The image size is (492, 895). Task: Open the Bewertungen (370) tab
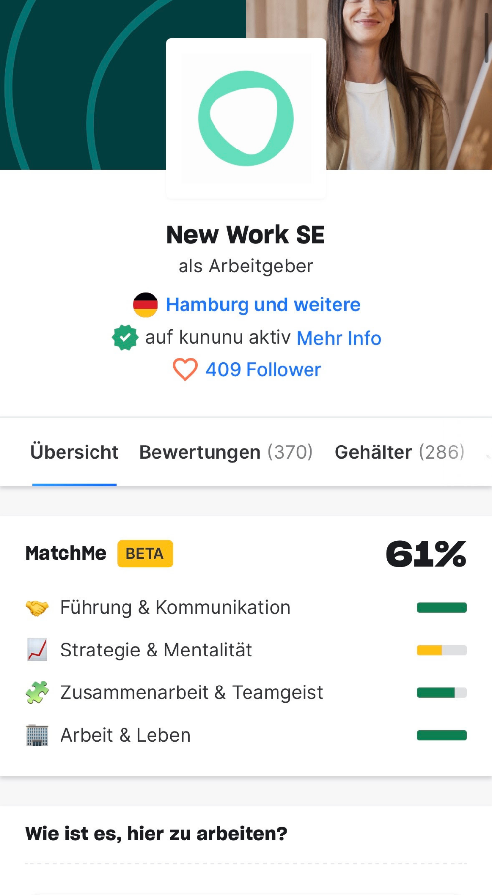(226, 452)
